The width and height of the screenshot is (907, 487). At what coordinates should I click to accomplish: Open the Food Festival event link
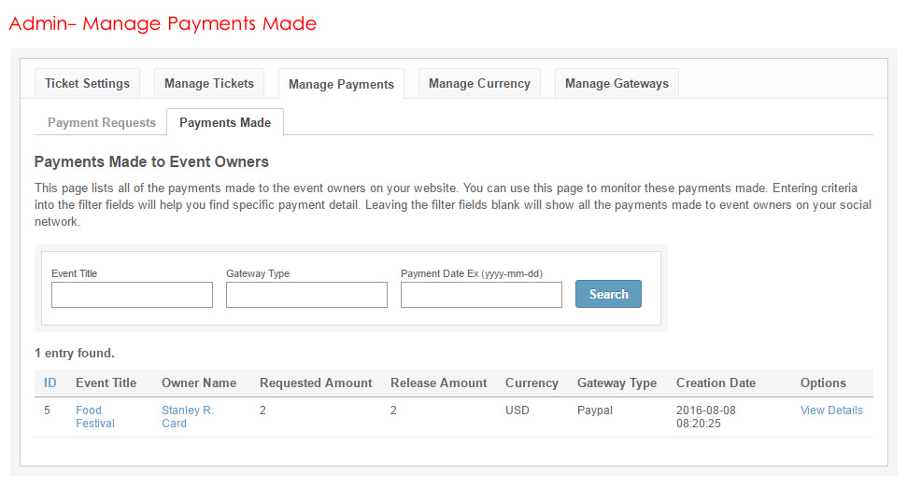pos(94,417)
